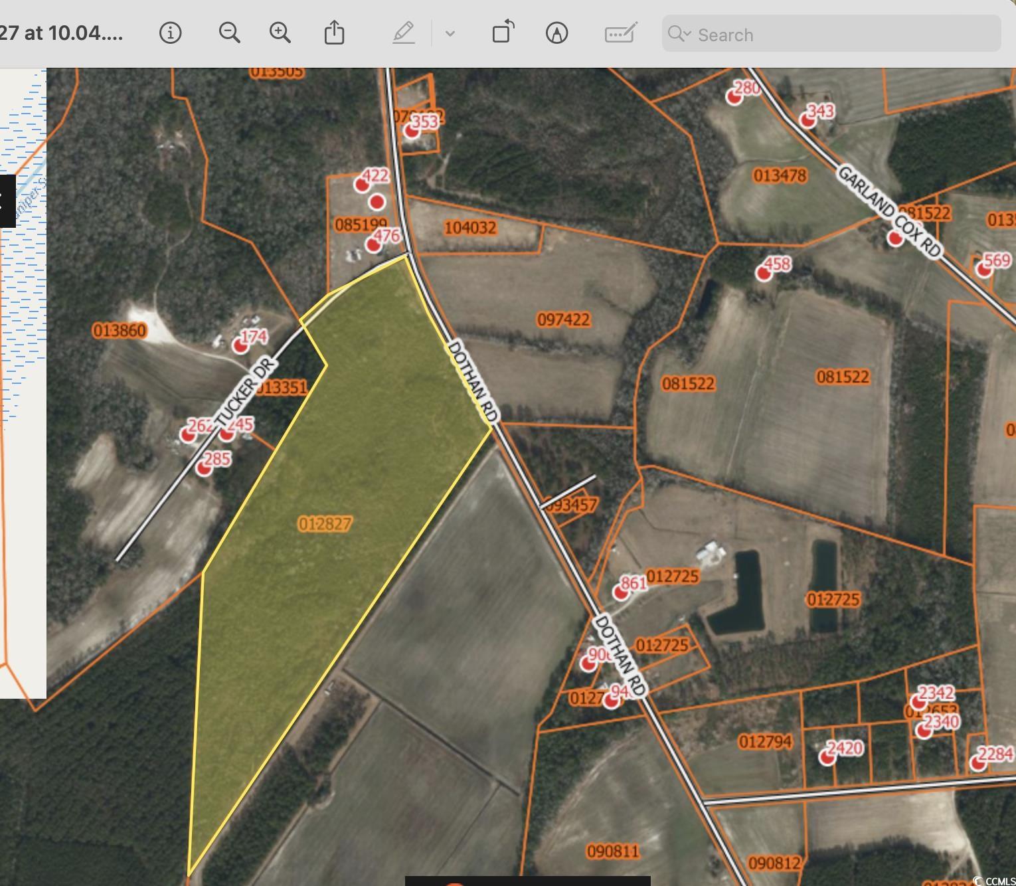The height and width of the screenshot is (886, 1016).
Task: Open search options via magnifier chevron
Action: tap(679, 34)
